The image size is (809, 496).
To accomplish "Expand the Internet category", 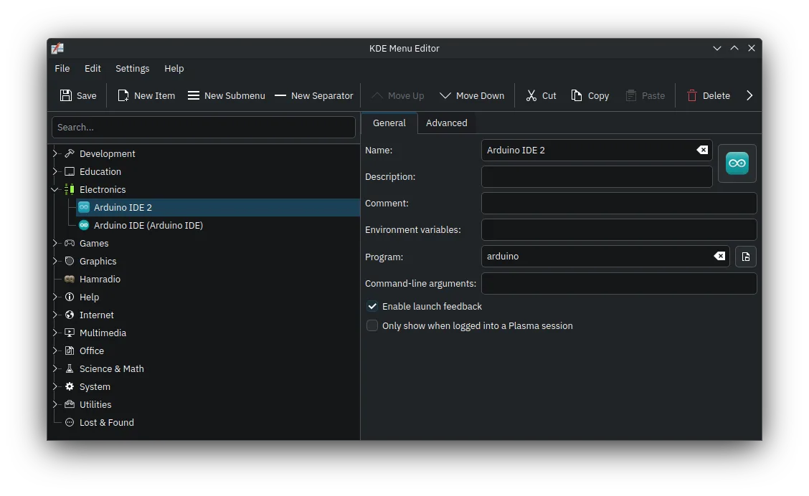I will [x=55, y=315].
